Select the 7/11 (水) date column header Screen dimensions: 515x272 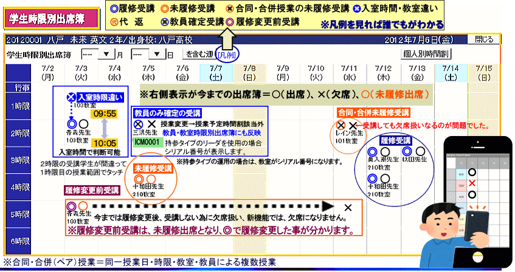click(349, 73)
